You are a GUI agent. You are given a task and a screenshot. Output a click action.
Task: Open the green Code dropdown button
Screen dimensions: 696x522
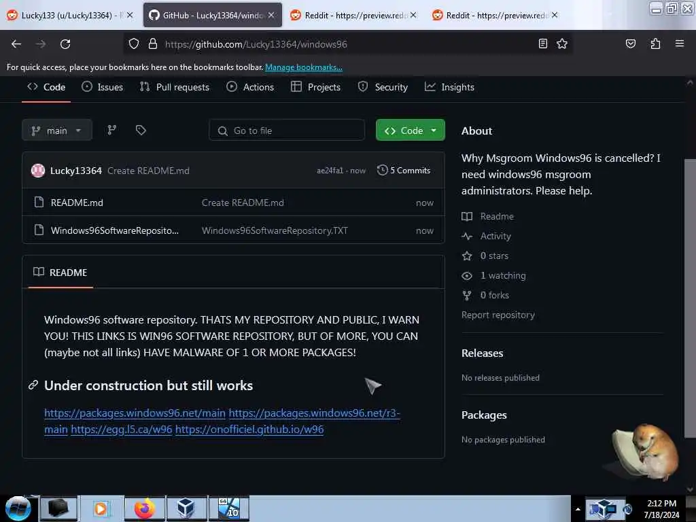[410, 130]
